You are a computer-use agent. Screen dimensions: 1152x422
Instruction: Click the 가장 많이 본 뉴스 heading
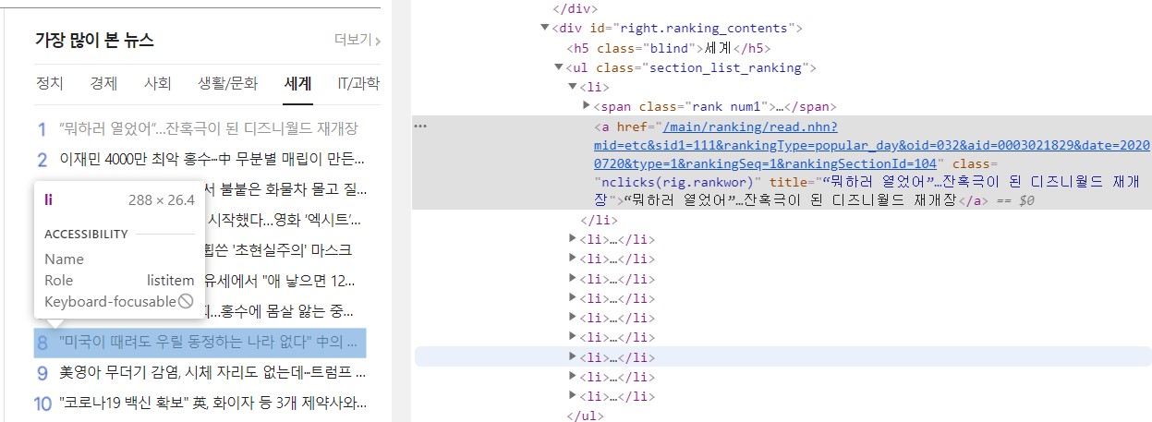tap(94, 40)
